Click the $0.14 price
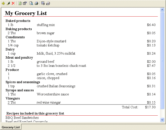166x130 pixels. [151, 94]
